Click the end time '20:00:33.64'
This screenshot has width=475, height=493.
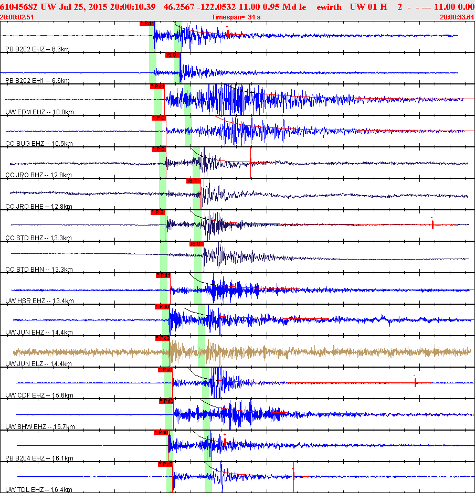[x=457, y=17]
